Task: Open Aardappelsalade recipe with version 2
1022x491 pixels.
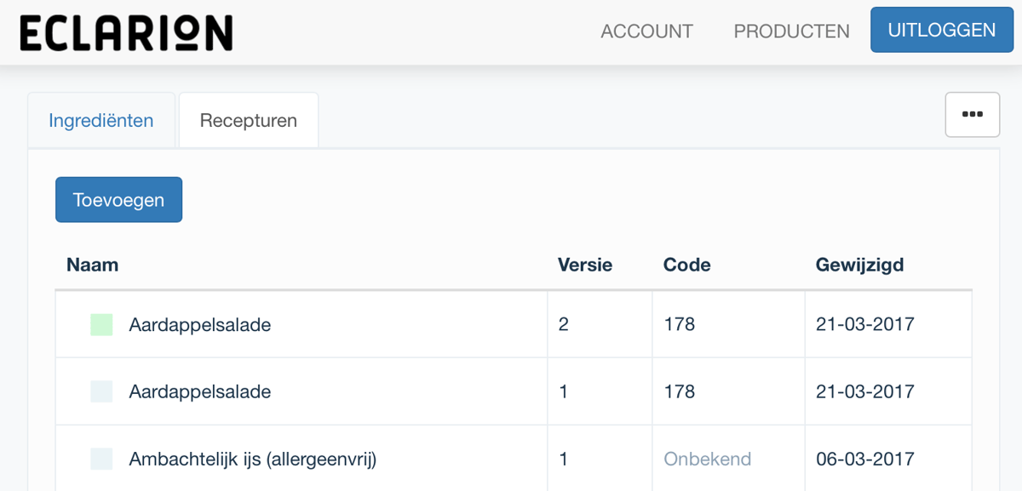Action: [200, 324]
